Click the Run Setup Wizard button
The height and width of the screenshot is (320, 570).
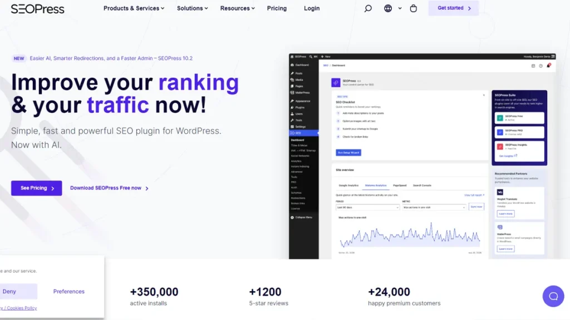pos(348,153)
